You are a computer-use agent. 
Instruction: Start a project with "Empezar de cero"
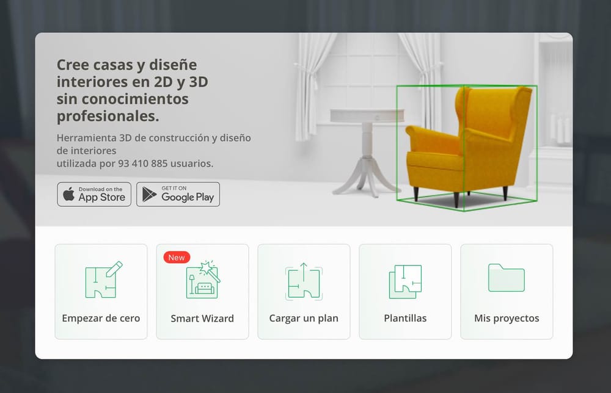click(x=100, y=291)
